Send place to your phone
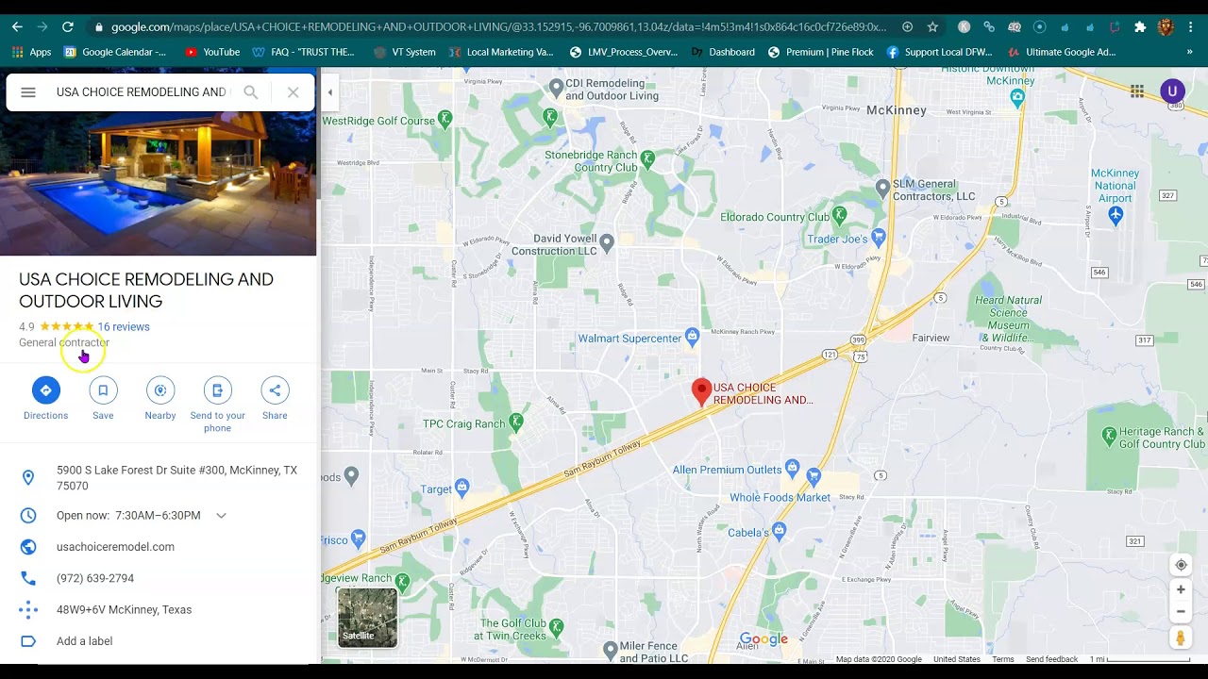 pyautogui.click(x=217, y=406)
